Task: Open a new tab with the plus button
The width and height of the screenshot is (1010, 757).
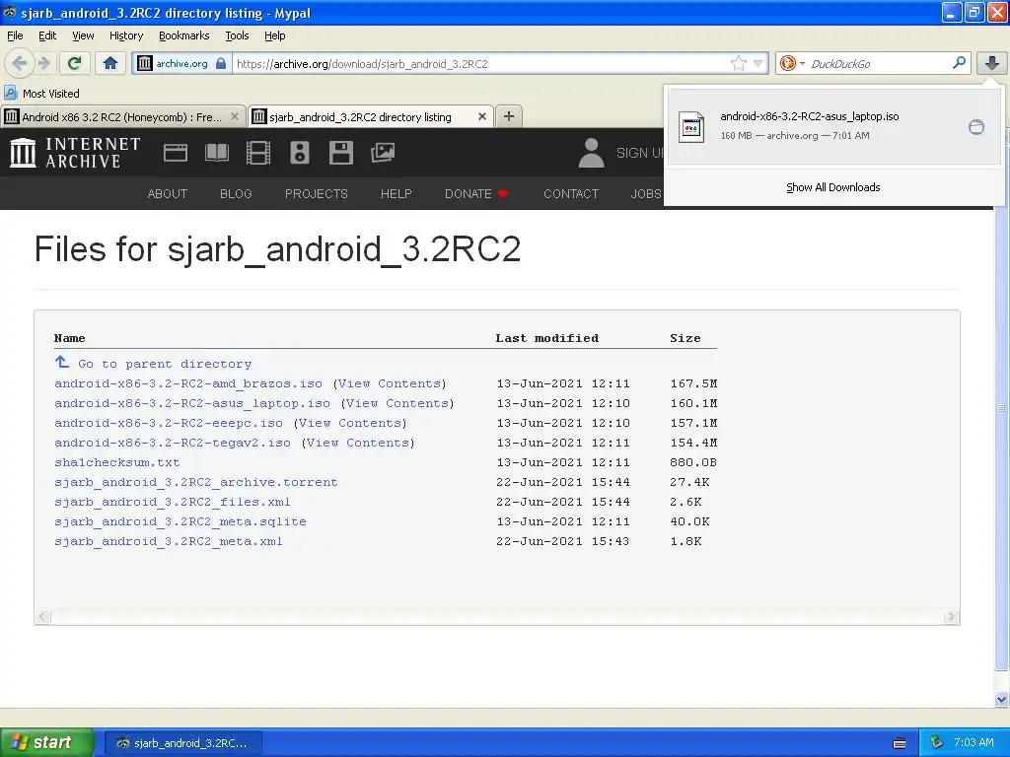Action: (509, 116)
